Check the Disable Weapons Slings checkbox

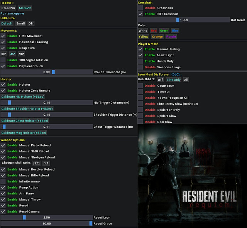point(140,67)
